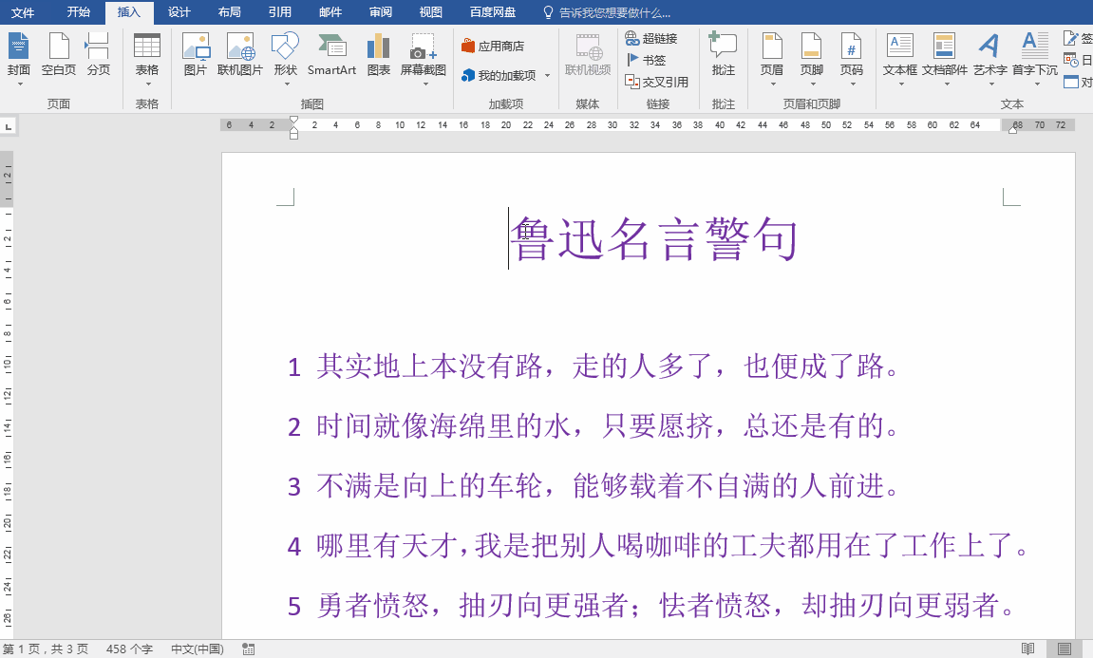Insert WordArt (艺术字)

(989, 56)
